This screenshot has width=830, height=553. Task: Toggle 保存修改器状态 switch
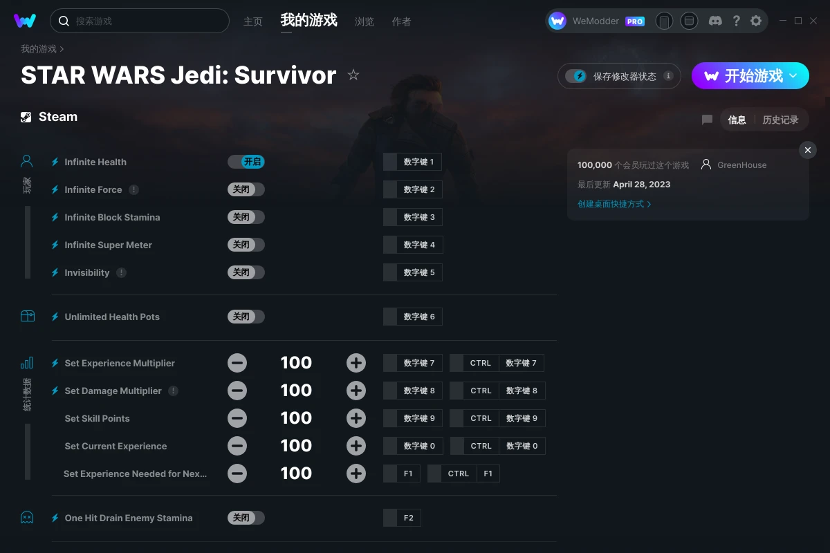point(576,76)
